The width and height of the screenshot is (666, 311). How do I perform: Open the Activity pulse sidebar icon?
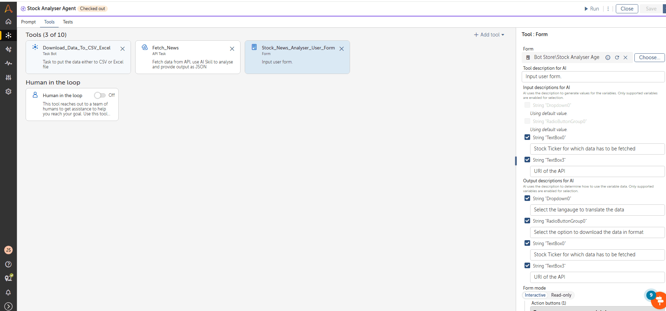tap(8, 63)
